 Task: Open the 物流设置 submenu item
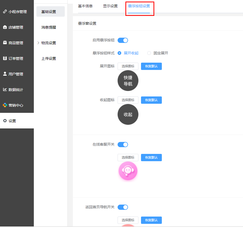click(x=49, y=43)
